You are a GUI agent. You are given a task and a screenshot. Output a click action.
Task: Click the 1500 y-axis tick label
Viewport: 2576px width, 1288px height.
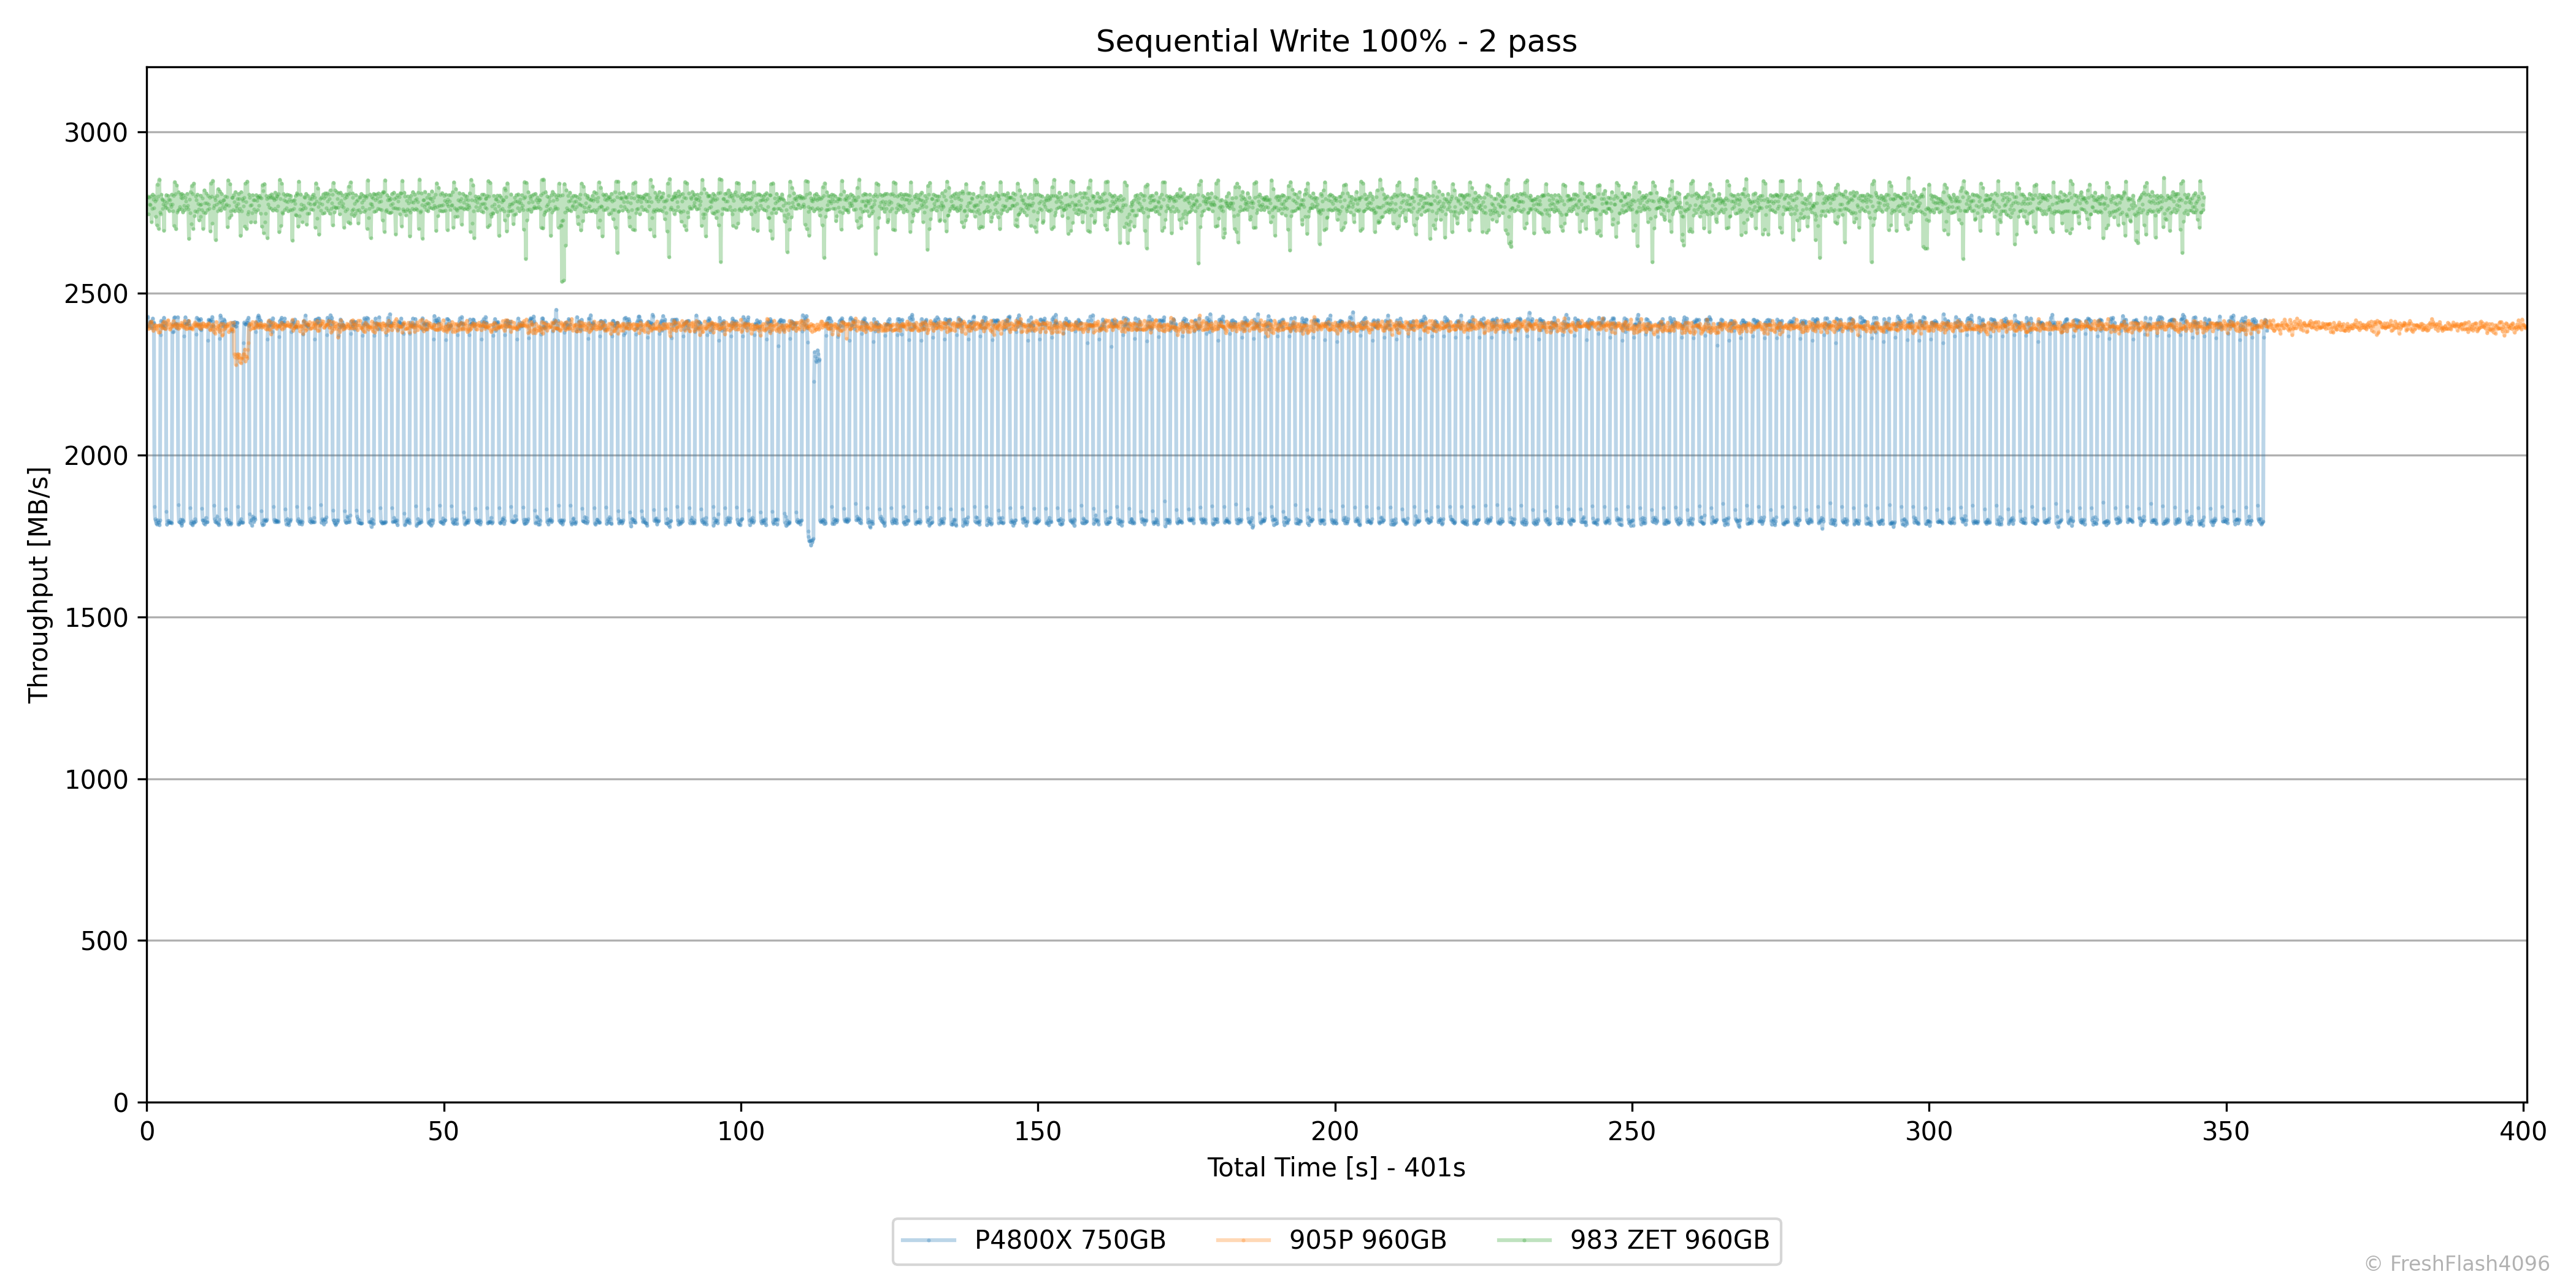pos(96,618)
